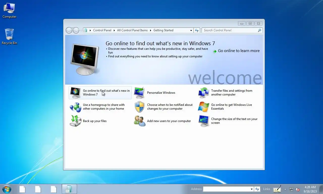Click 'Go online to find out what's new' text
This screenshot has height=194, width=323.
point(106,92)
